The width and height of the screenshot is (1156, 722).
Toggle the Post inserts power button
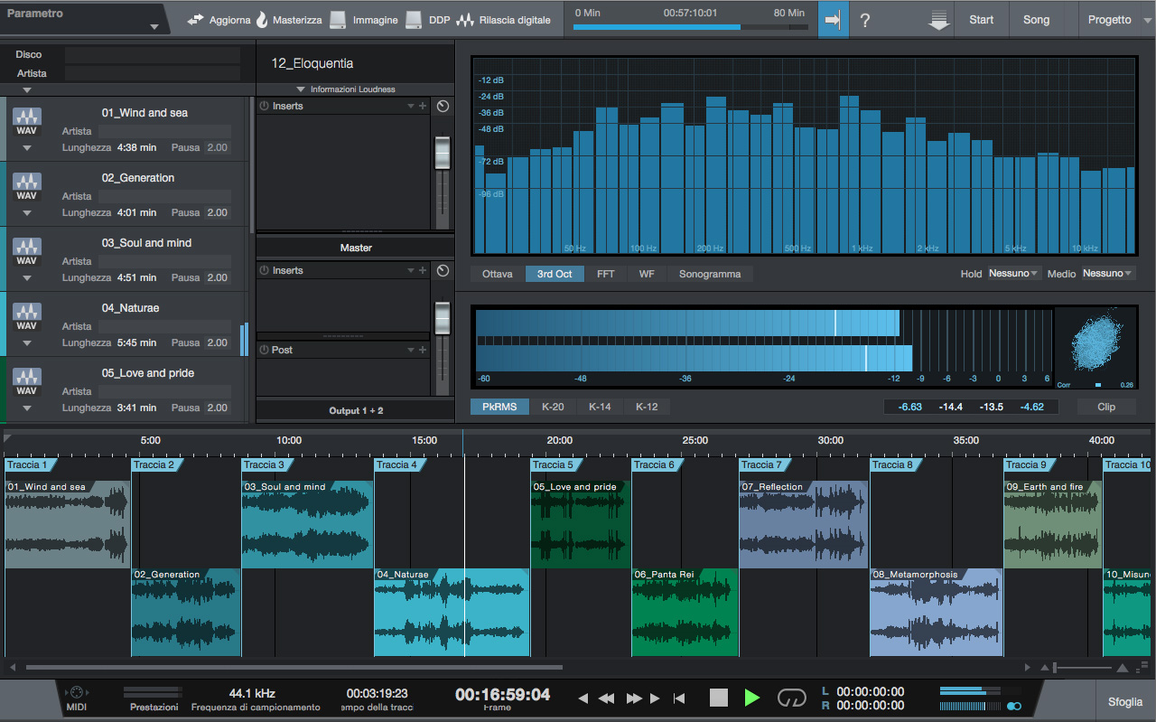(265, 350)
